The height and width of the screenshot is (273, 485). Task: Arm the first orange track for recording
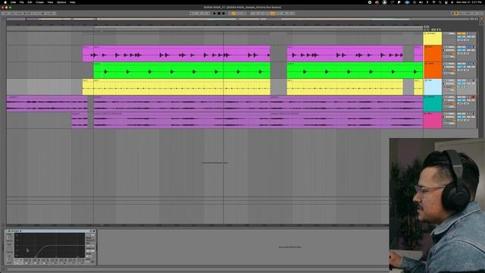coord(473,47)
